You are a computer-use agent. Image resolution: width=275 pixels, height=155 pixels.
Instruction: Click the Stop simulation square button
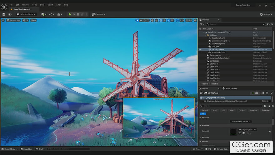point(78,14)
